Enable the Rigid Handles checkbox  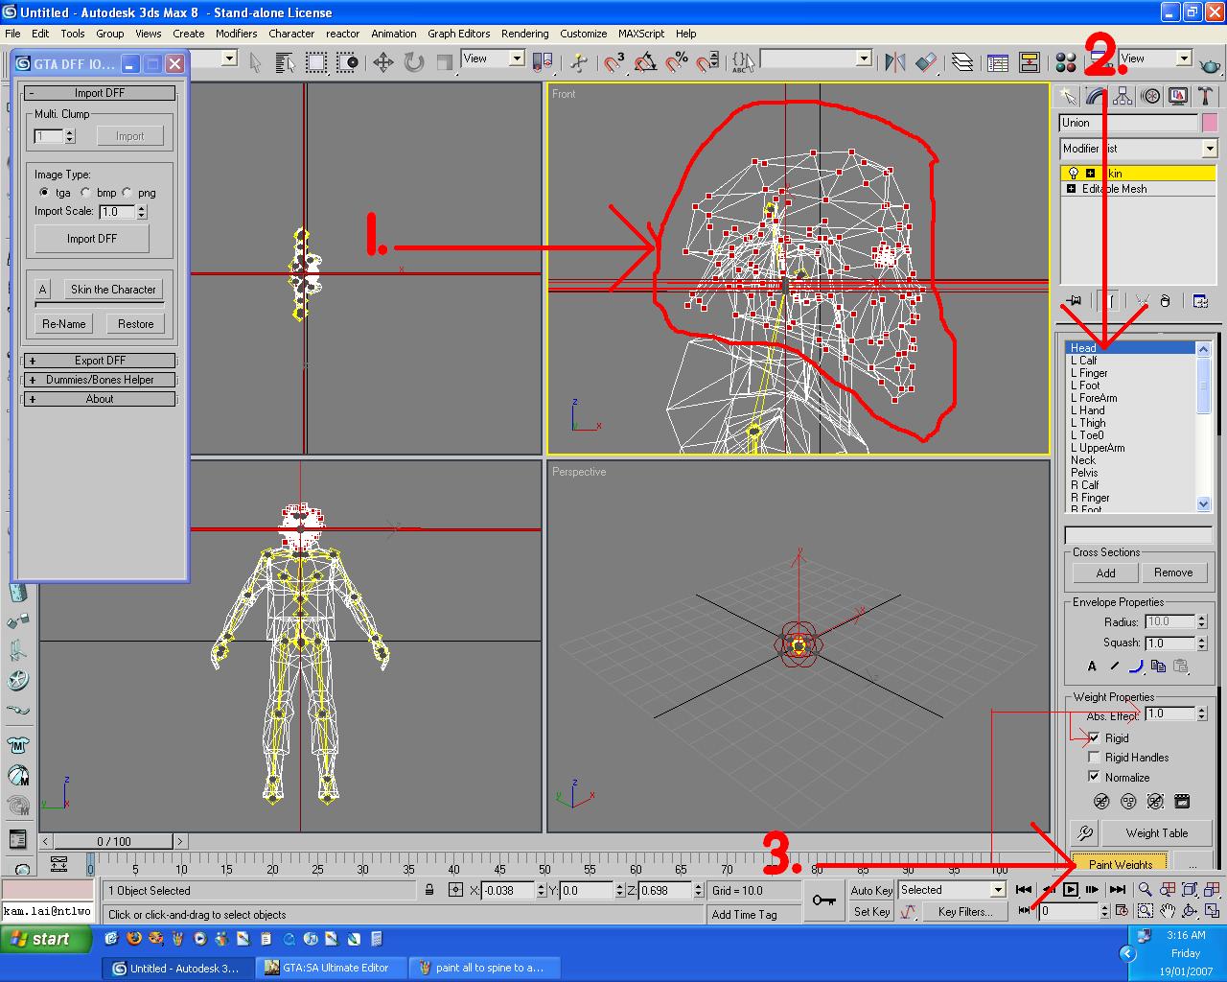tap(1094, 758)
